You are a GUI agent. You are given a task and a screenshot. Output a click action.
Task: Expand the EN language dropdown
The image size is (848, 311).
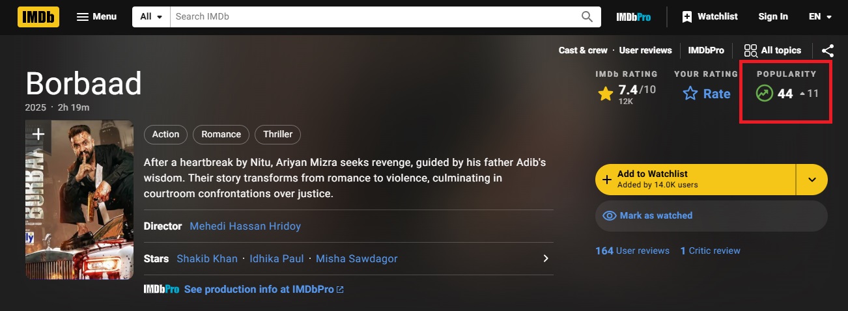click(820, 17)
